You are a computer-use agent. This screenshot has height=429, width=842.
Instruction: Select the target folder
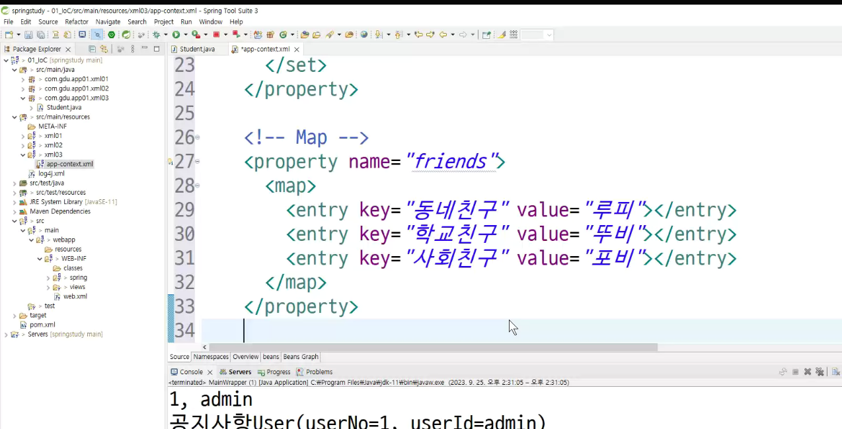[x=38, y=316]
